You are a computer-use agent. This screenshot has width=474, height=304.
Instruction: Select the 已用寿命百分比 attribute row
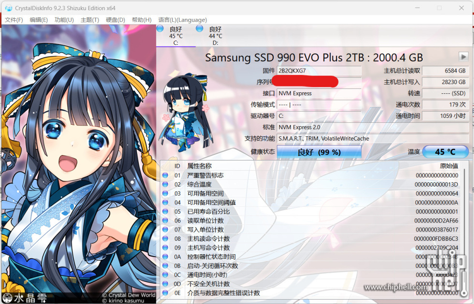[311, 212]
